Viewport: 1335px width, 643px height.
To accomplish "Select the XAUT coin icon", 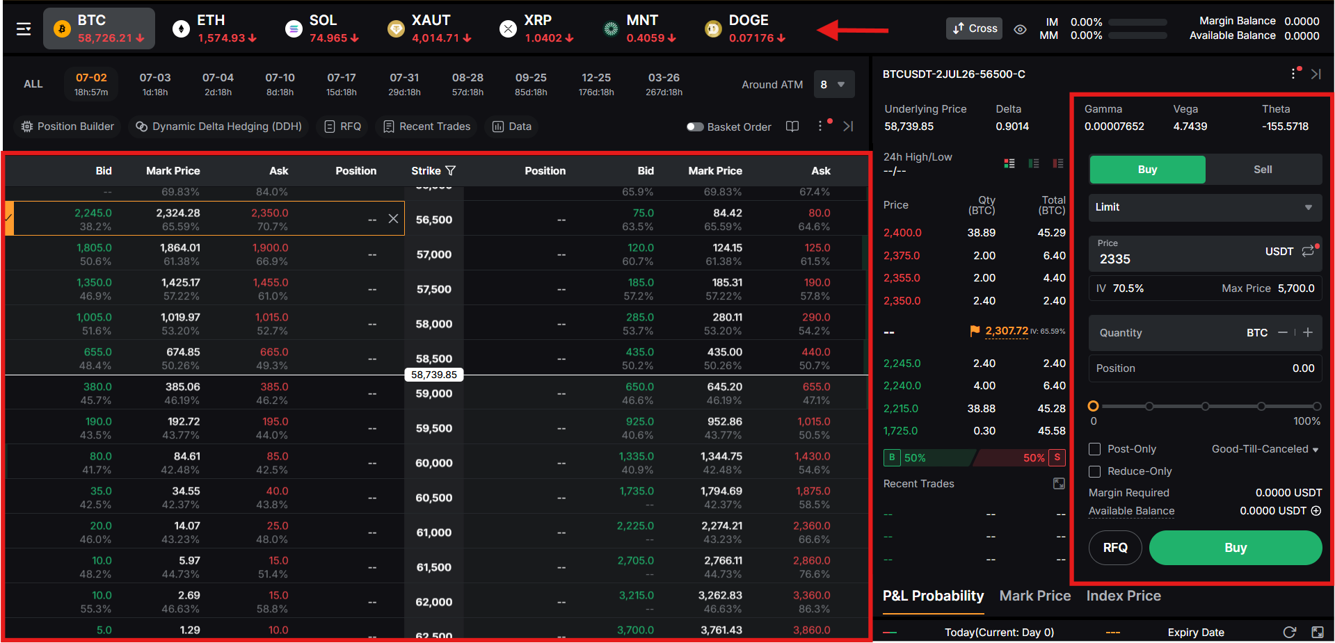I will click(396, 29).
